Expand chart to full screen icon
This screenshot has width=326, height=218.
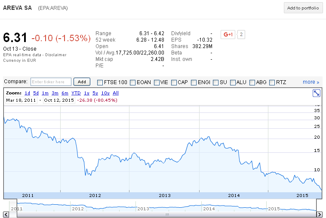316,93
